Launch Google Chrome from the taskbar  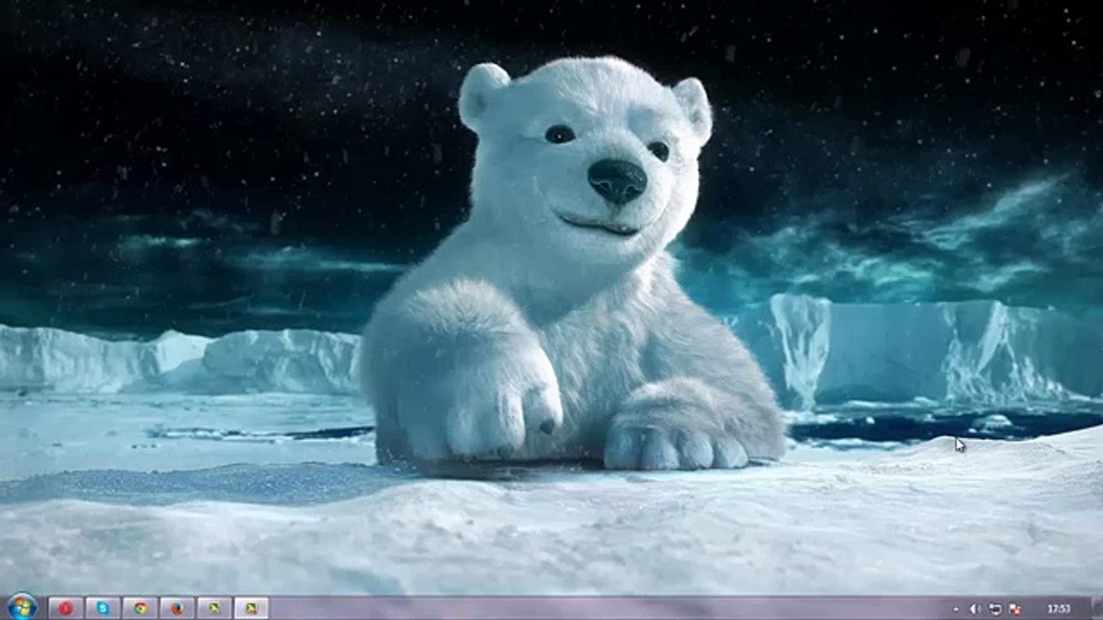click(140, 608)
